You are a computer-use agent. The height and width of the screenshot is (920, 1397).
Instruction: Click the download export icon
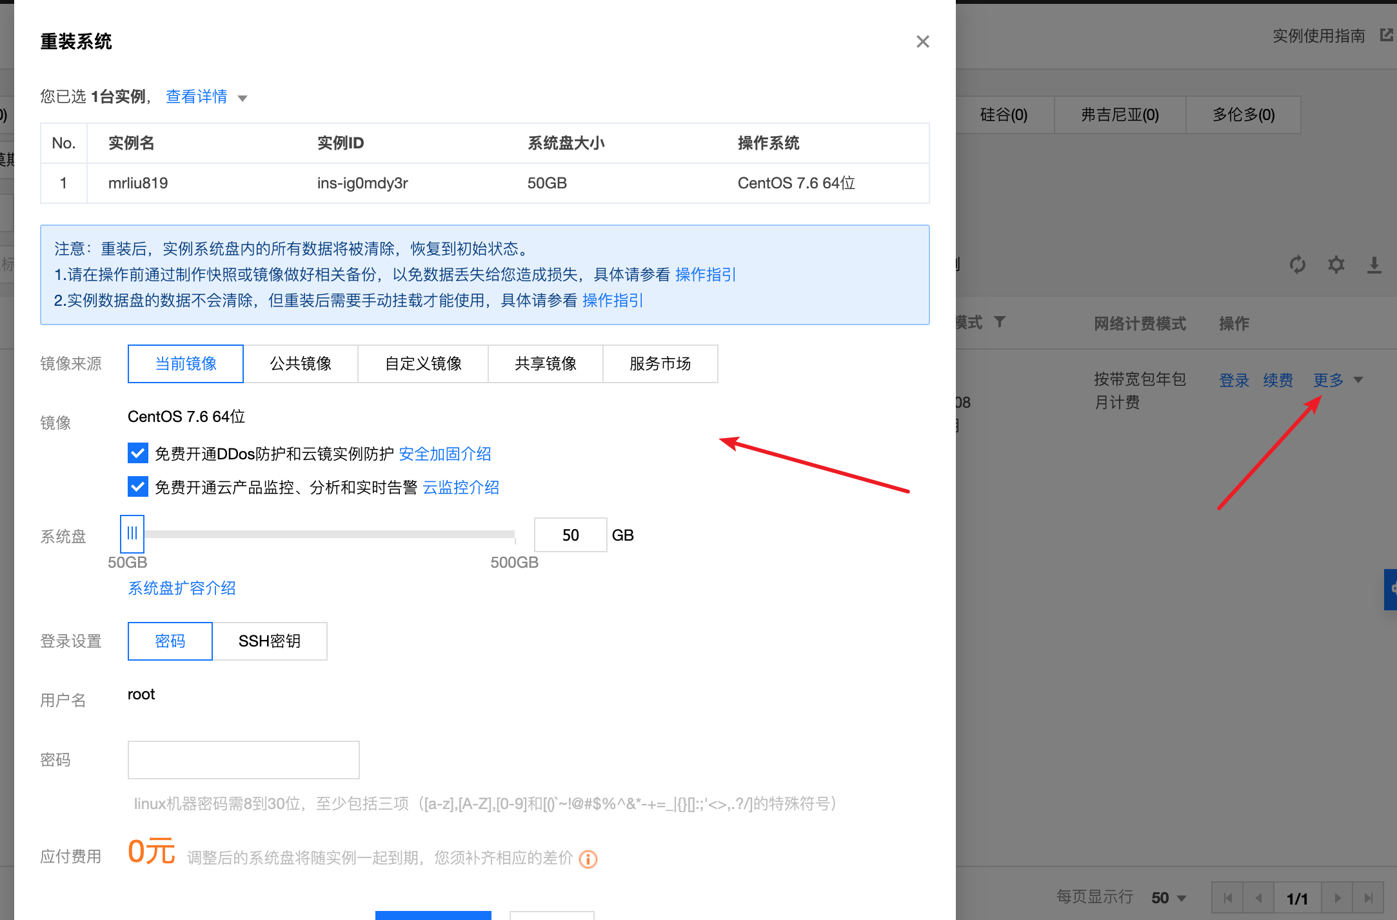[x=1374, y=265]
